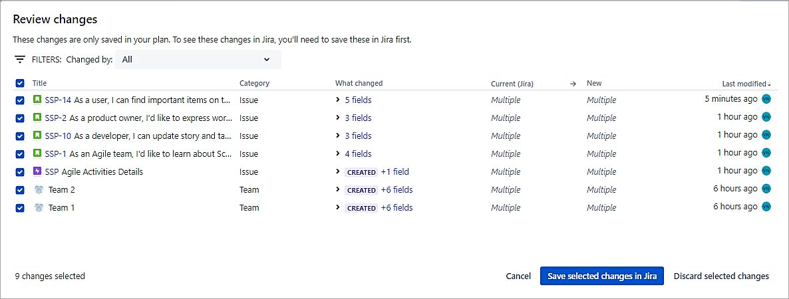Expand the 4 fields changes for SSP-1
Screen dimensions: 789x299
tap(357, 153)
